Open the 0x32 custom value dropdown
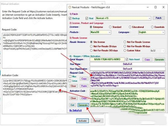168x126 pixels. pos(157,51)
